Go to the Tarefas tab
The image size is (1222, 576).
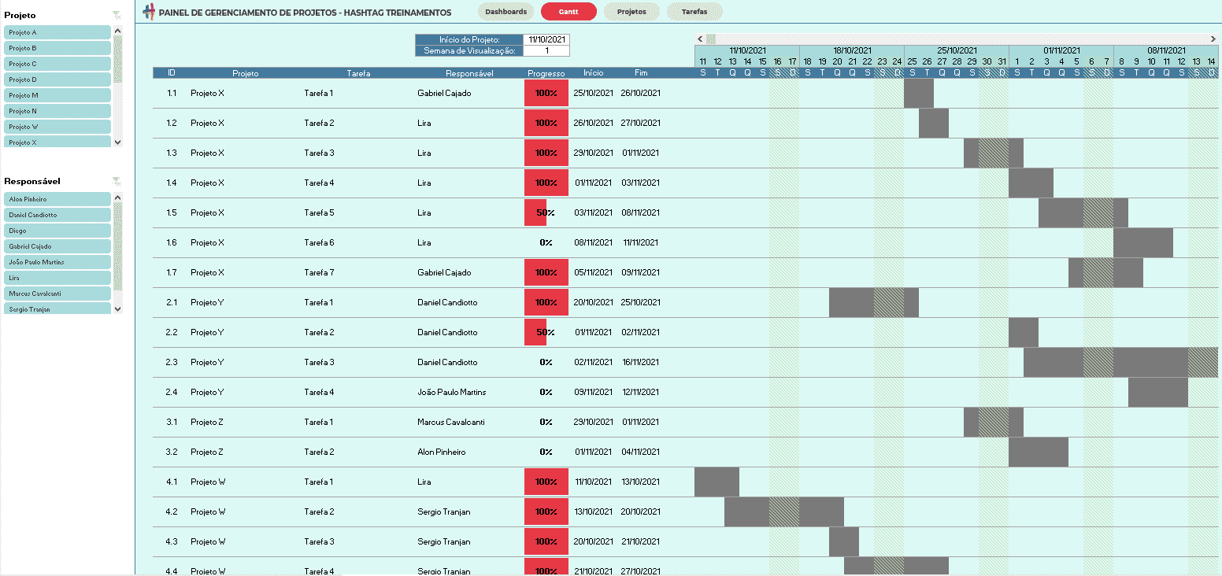(x=694, y=12)
